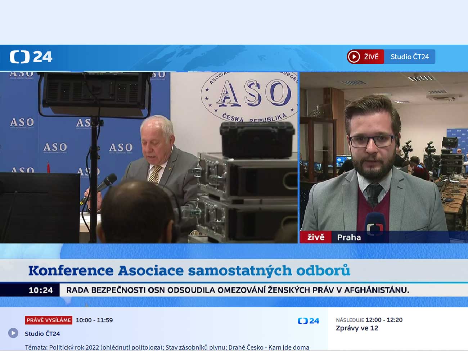Click the Praha location caption

pos(349,237)
